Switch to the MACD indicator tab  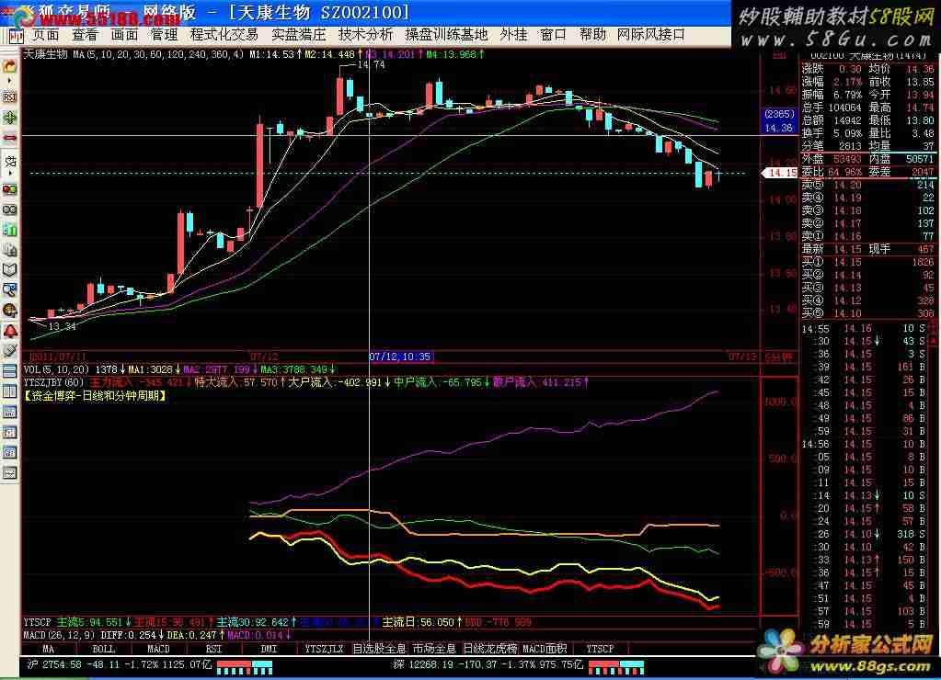(x=158, y=649)
